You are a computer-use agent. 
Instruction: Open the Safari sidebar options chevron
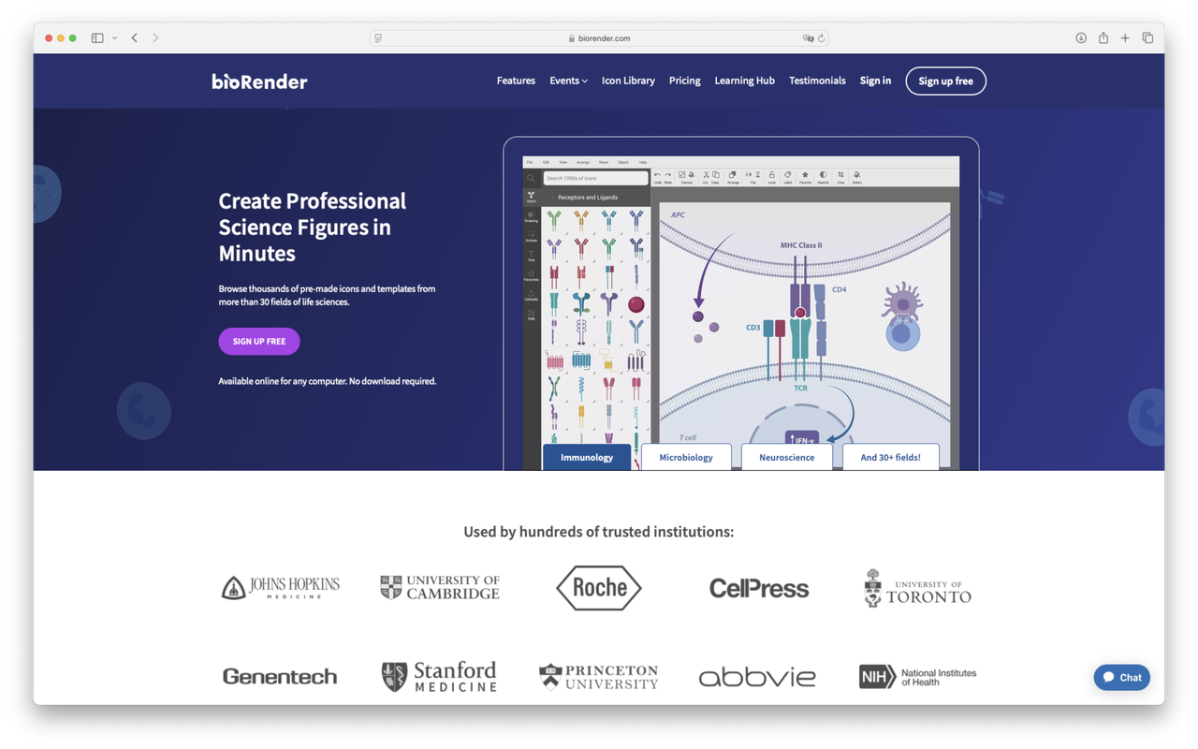(x=114, y=38)
